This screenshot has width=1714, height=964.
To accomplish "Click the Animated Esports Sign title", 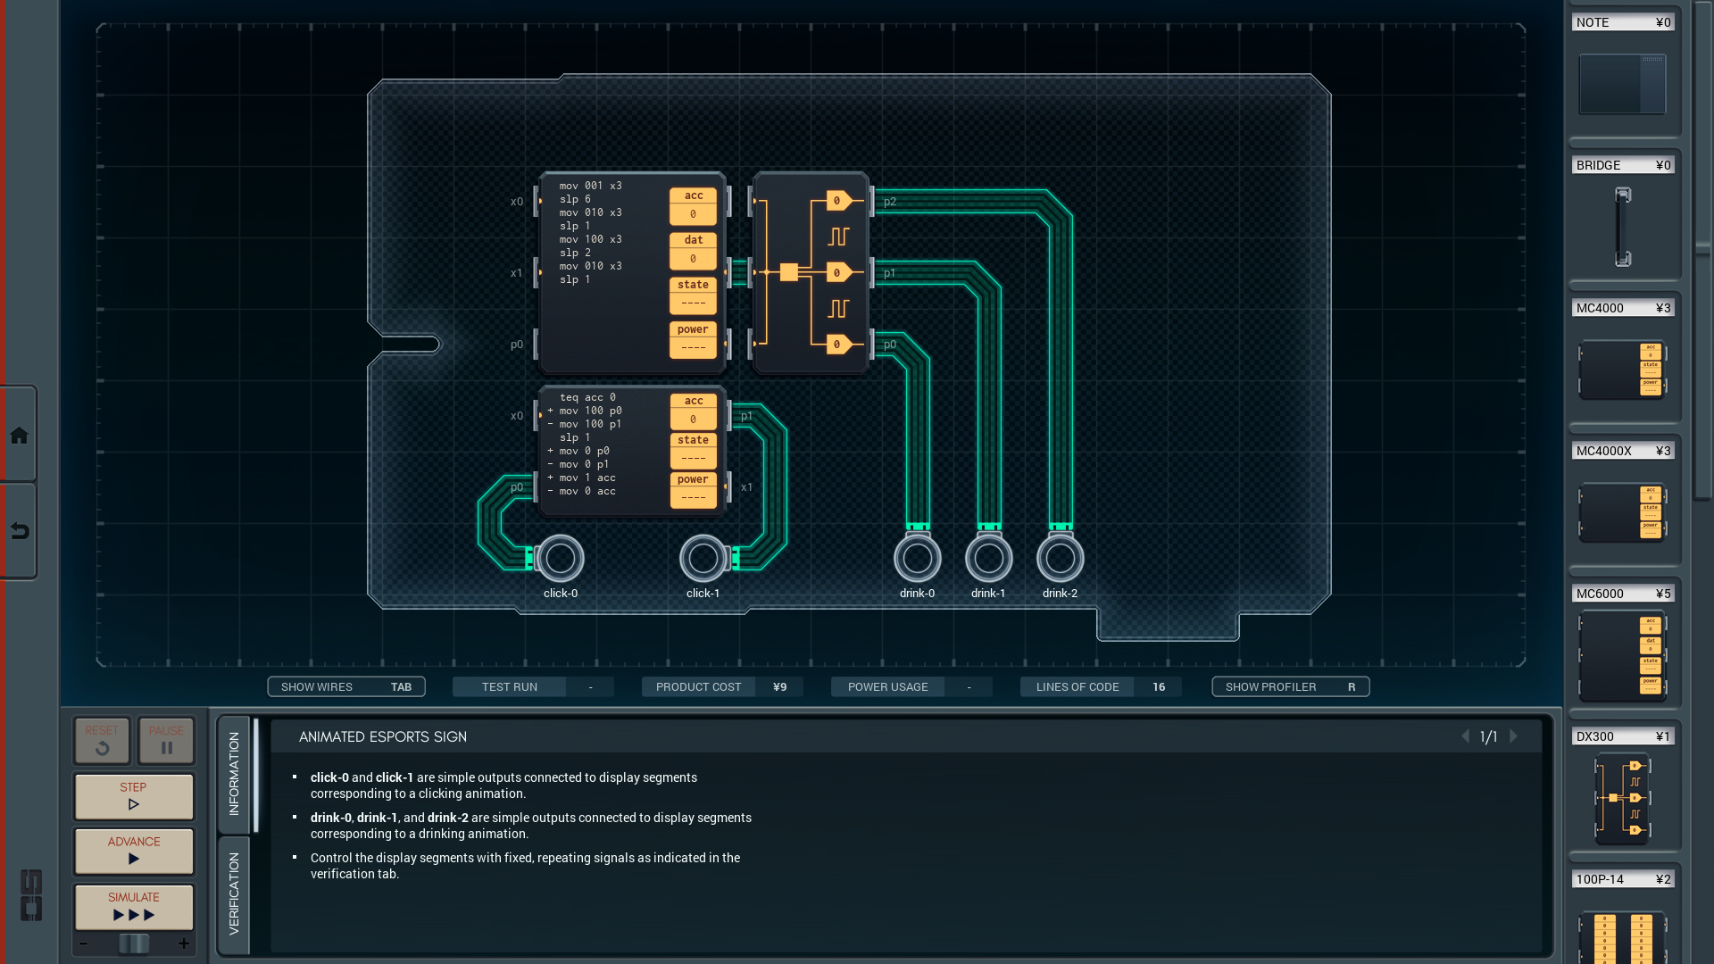I will 383,736.
